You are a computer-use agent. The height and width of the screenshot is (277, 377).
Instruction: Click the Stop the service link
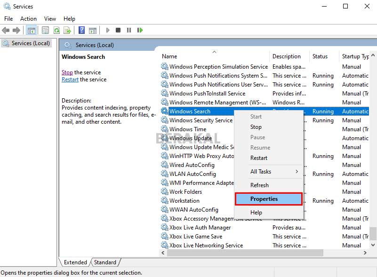(67, 72)
